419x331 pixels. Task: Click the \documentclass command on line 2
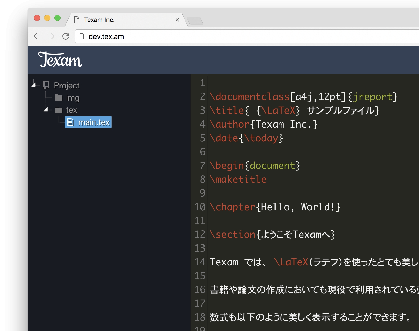coord(249,97)
